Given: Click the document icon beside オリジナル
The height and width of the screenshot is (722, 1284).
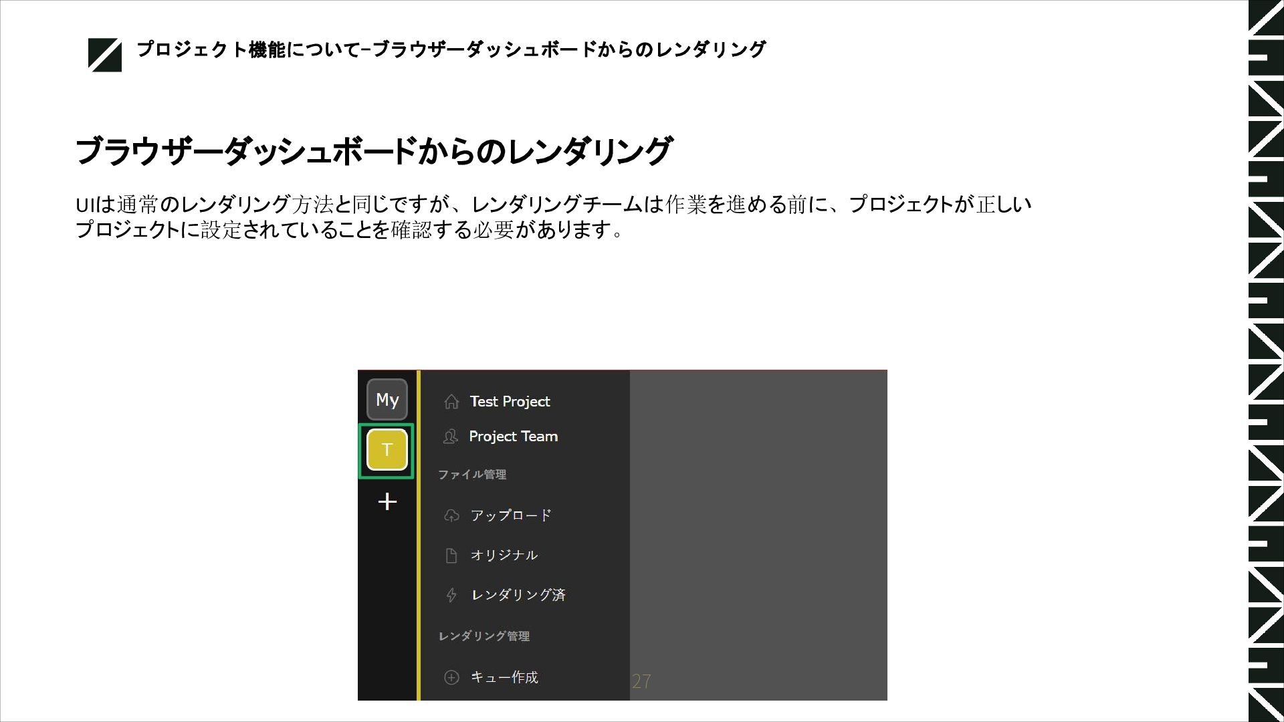Looking at the screenshot, I should tap(451, 556).
